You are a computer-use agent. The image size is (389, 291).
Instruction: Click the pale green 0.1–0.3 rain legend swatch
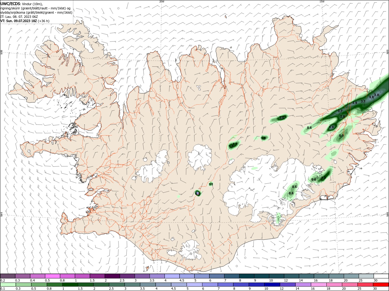pos(8,285)
